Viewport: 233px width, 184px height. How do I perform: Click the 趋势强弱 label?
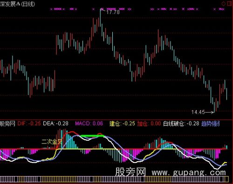click(x=211, y=123)
